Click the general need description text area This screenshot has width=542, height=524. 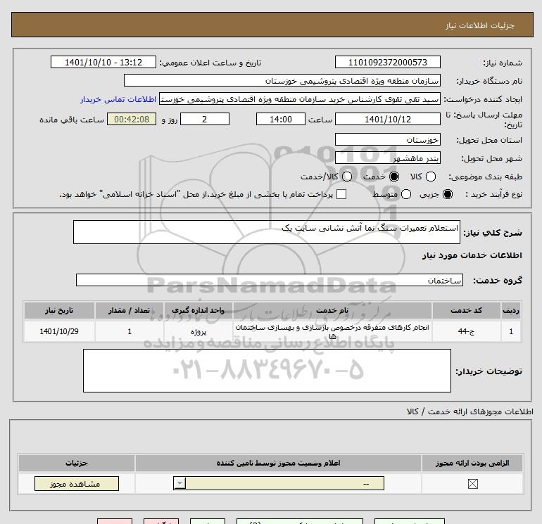pyautogui.click(x=267, y=232)
